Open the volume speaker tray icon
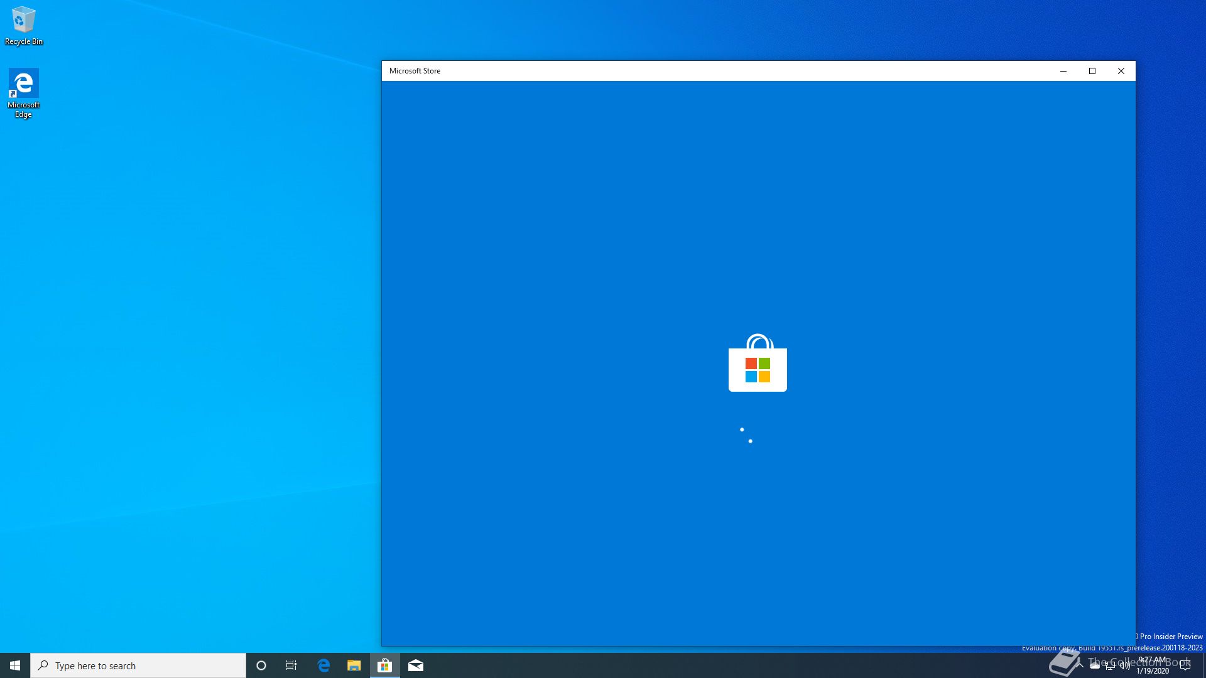This screenshot has width=1206, height=678. point(1125,665)
